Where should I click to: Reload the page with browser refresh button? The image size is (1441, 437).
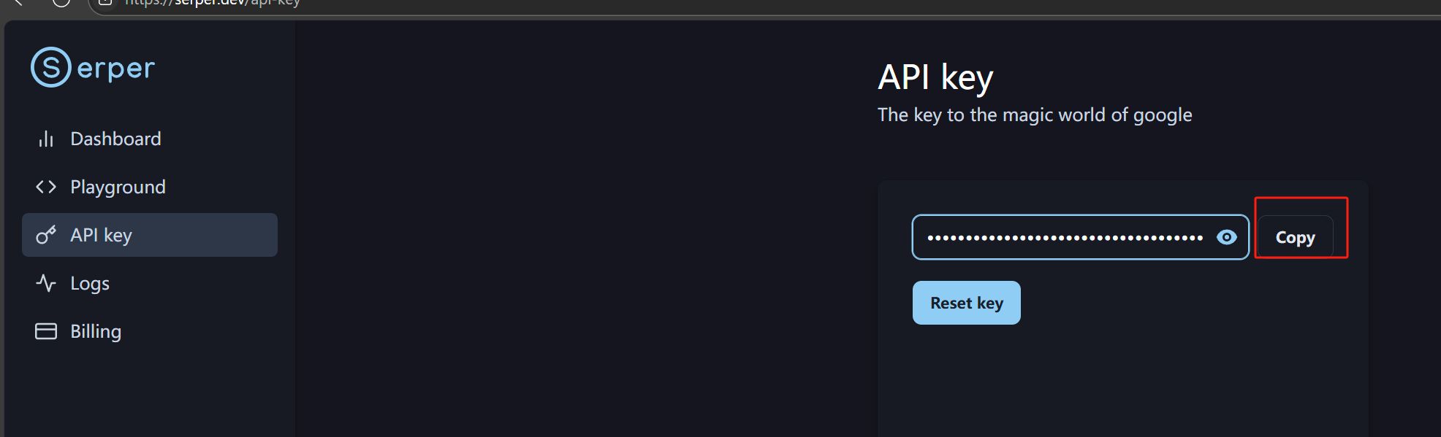click(x=61, y=2)
